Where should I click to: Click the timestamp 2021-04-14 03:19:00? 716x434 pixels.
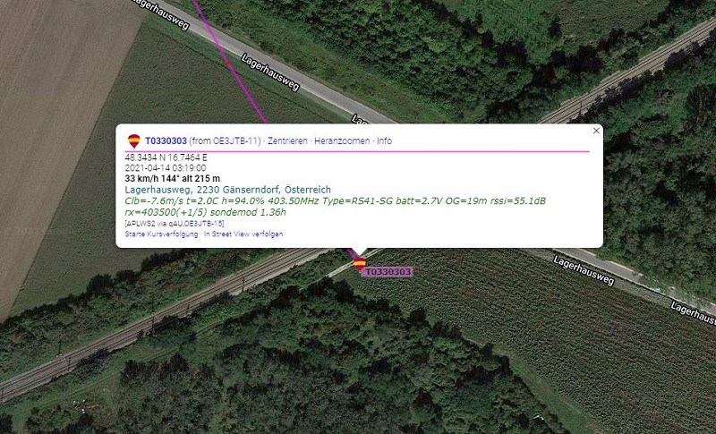[x=166, y=168]
